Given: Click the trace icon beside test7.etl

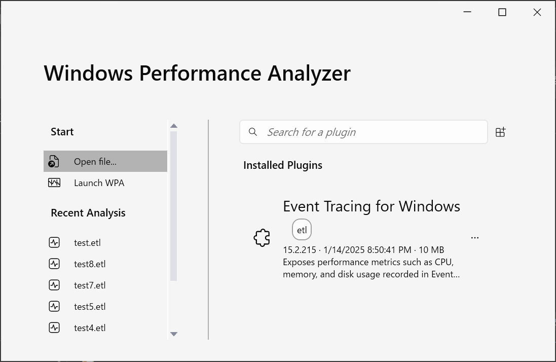Looking at the screenshot, I should 54,285.
